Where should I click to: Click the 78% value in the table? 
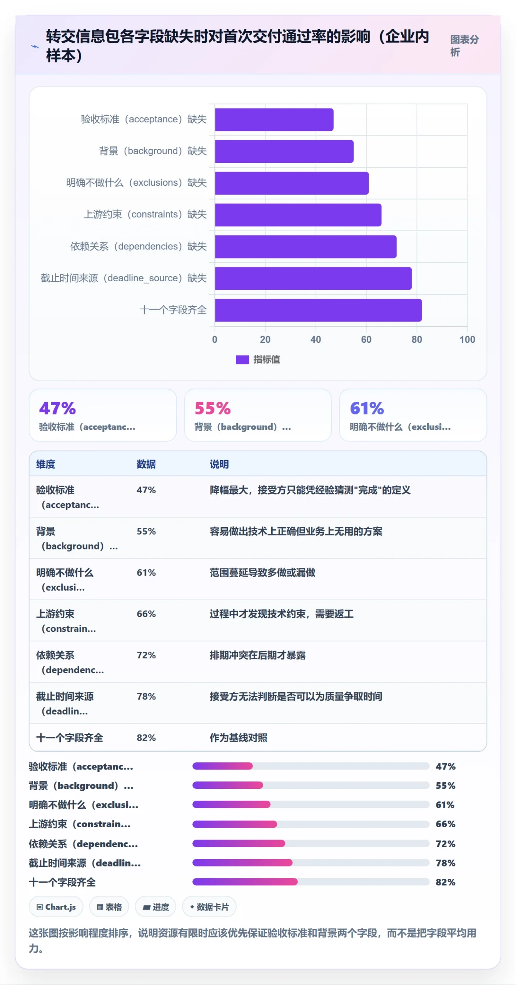click(x=146, y=696)
